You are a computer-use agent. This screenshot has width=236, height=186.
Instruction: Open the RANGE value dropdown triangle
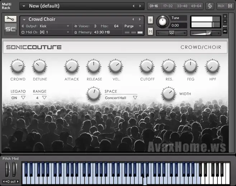[x=44, y=98]
